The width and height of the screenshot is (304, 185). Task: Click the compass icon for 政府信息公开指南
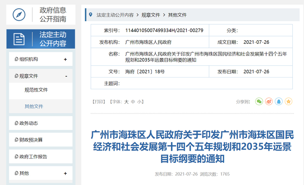tap(19, 14)
